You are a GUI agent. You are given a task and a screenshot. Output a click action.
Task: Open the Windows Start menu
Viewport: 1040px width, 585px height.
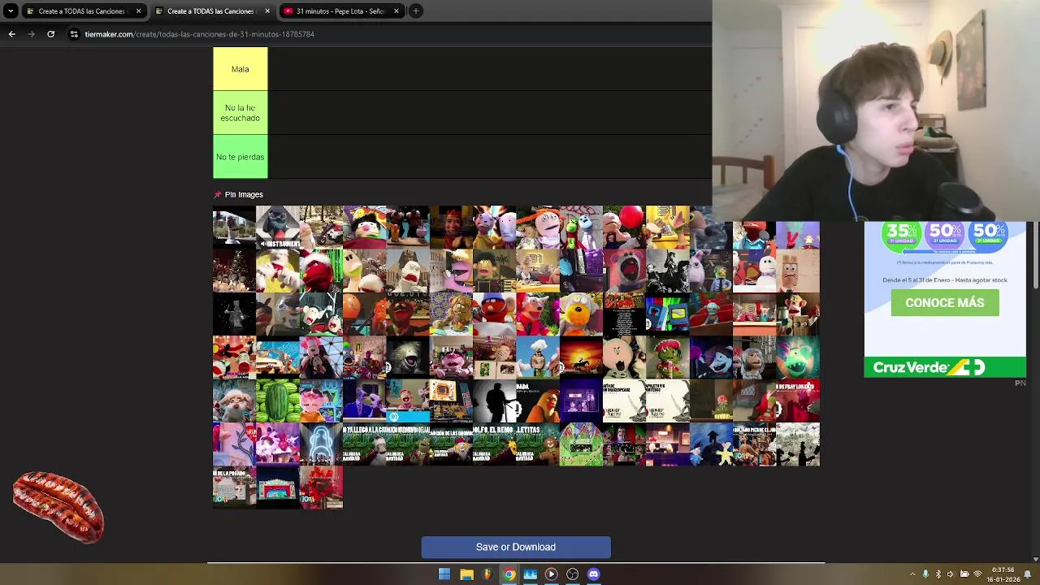444,574
